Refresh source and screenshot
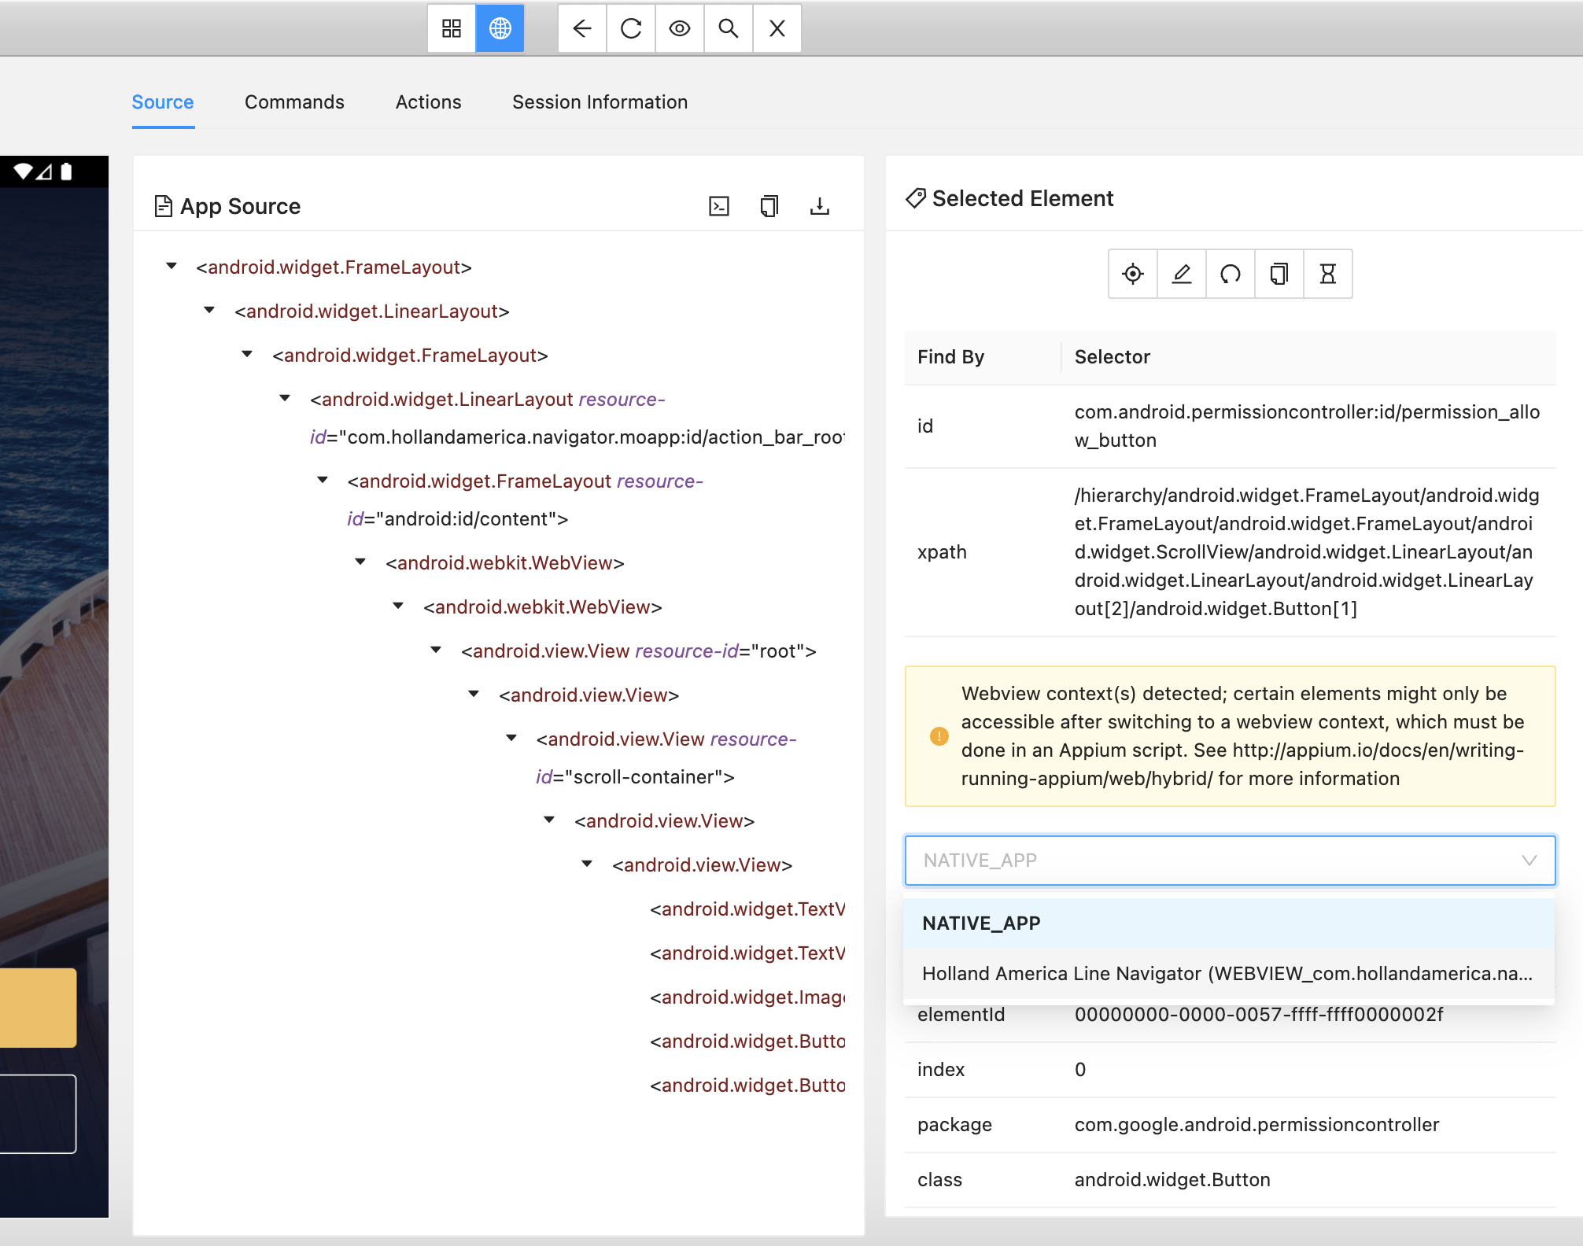The width and height of the screenshot is (1583, 1246). click(x=631, y=29)
